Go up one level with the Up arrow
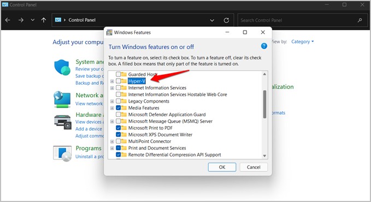 pos(44,20)
